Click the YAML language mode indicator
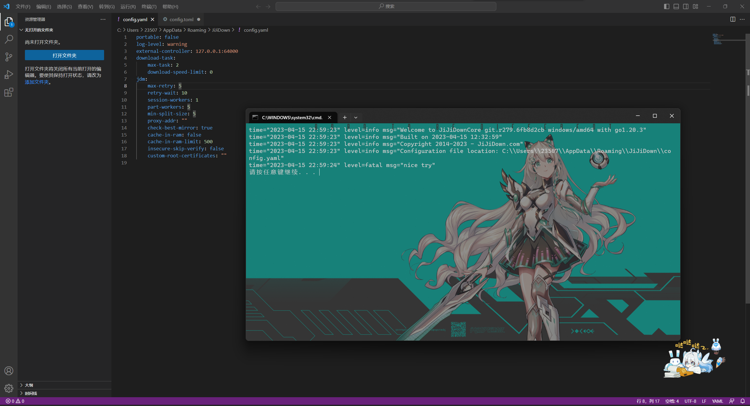 717,401
